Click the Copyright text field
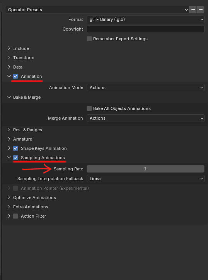This screenshot has width=208, height=280. click(145, 29)
